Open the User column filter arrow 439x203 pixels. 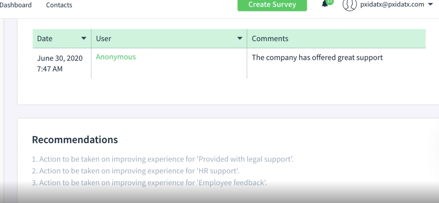click(x=240, y=39)
